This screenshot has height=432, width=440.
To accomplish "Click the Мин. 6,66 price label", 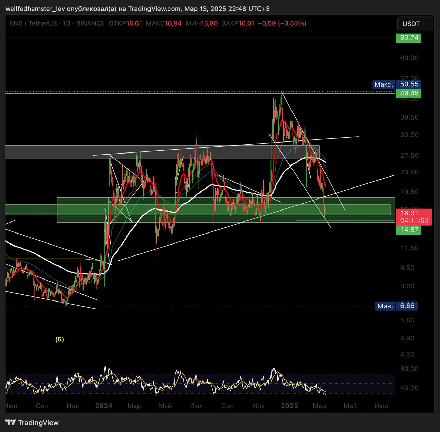I will click(396, 306).
